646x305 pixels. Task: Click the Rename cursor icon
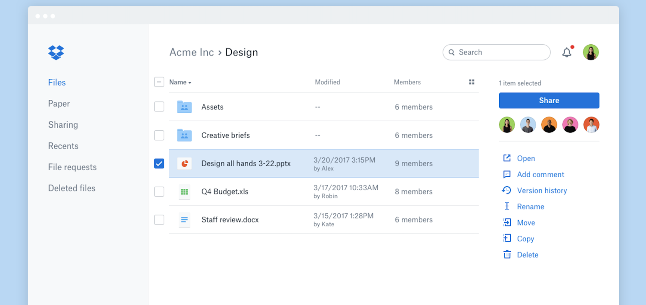(x=507, y=206)
